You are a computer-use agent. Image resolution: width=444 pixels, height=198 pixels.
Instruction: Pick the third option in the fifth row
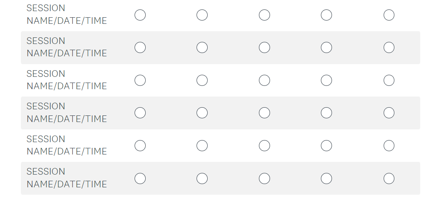point(264,146)
